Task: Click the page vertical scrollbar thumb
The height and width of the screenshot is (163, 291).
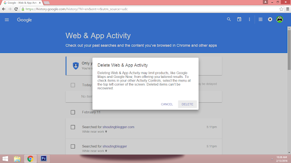Action: point(289,50)
